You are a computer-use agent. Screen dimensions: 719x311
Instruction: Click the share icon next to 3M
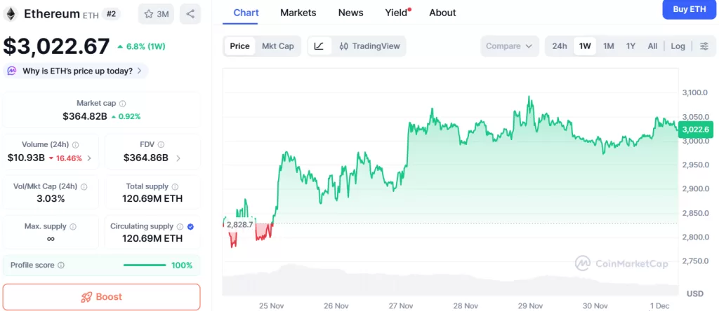(x=190, y=13)
